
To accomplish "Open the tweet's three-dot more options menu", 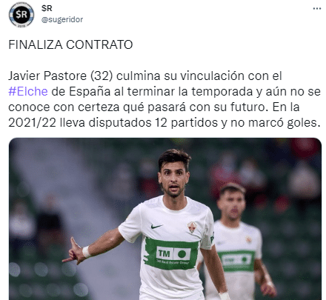I will pos(317,9).
